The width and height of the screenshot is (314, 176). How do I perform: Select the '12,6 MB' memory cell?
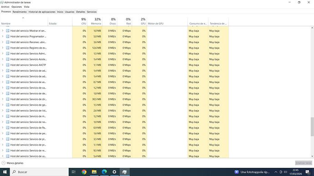tap(95, 48)
